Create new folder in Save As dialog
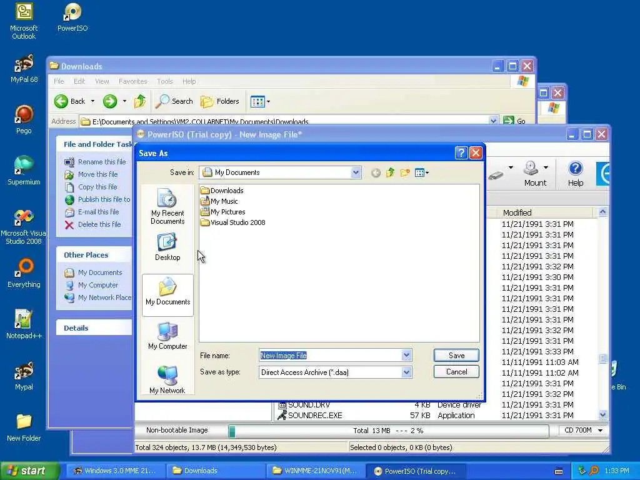Screen dimensions: 640x480 [x=405, y=172]
